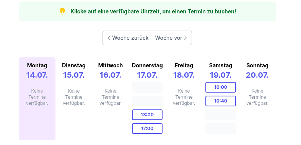Click the Mittwoch 16.07. date header
The width and height of the screenshot is (301, 145).
[x=111, y=70]
